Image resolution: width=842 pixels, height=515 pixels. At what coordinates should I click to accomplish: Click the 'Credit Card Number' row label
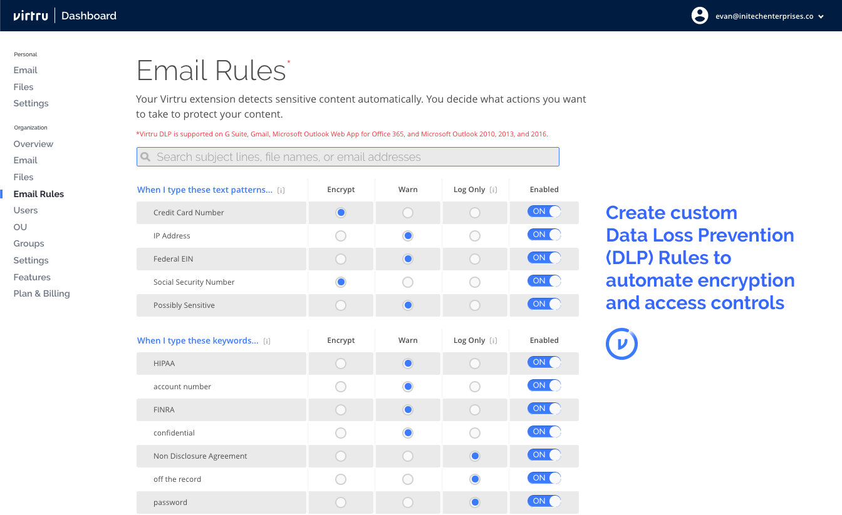click(x=189, y=213)
